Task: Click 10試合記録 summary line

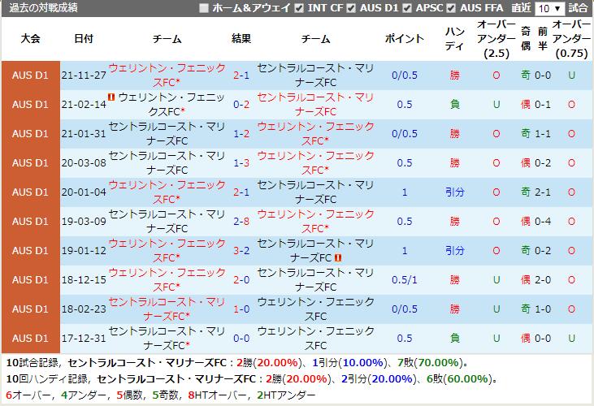Action: (237, 363)
